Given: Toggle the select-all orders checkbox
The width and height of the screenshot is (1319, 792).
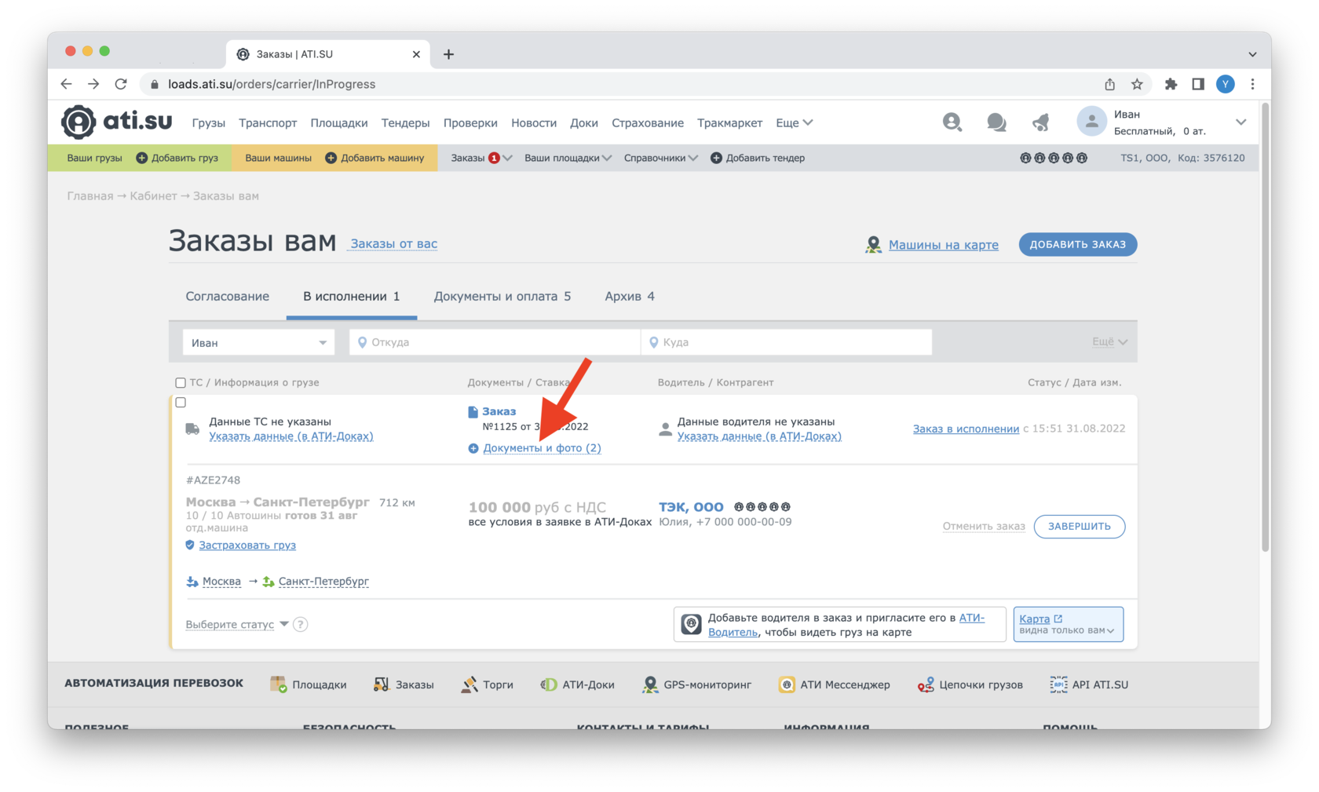Looking at the screenshot, I should coord(181,383).
